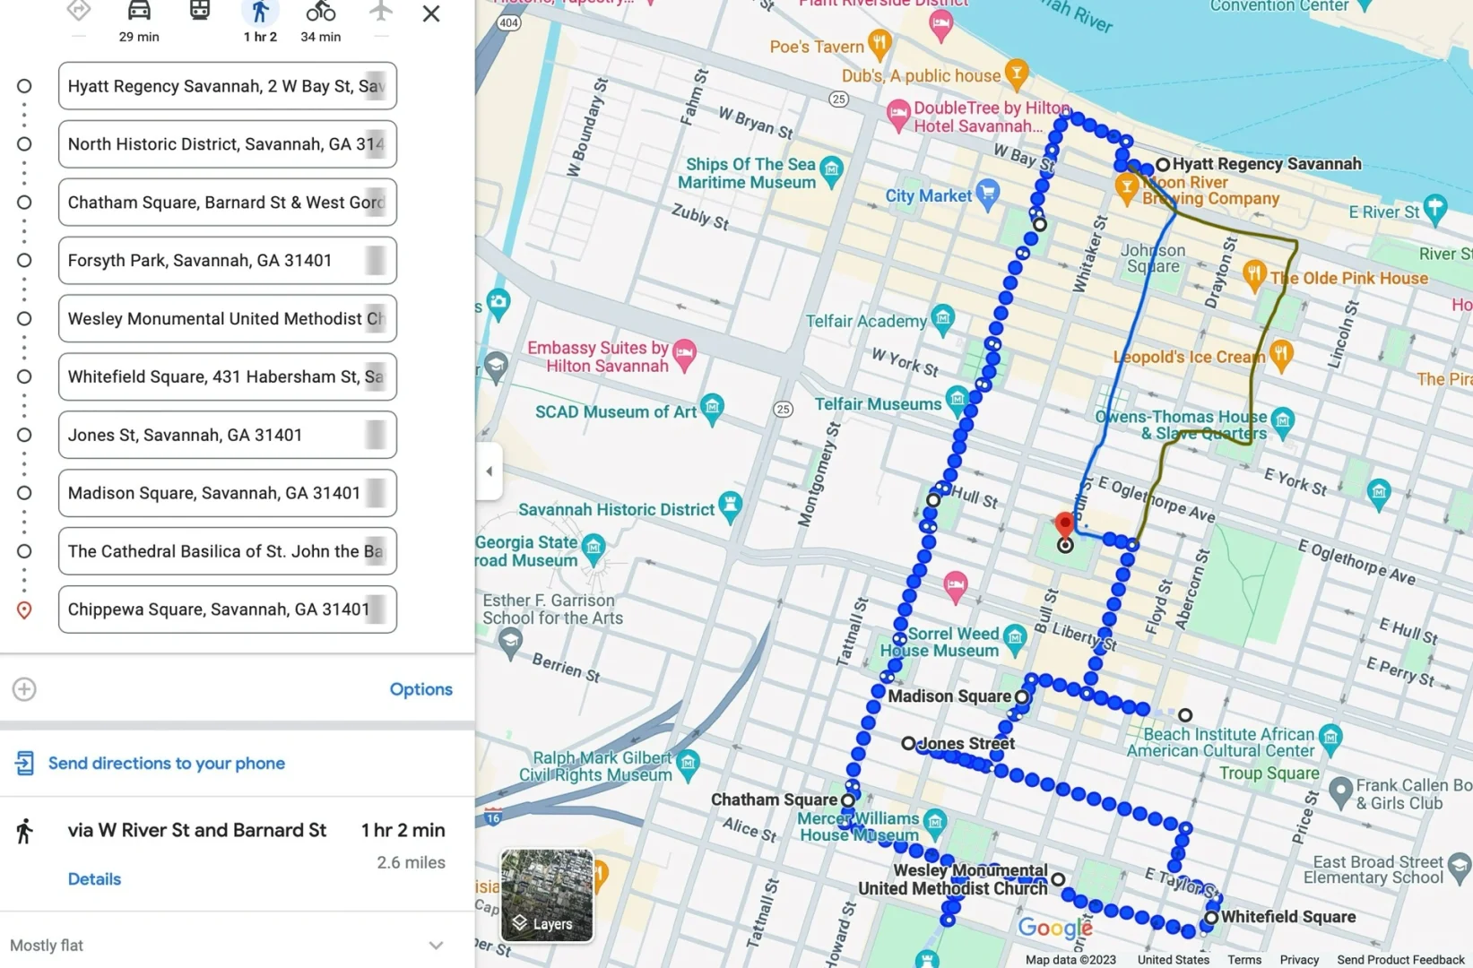The width and height of the screenshot is (1473, 968).
Task: Collapse the sidebar with the left-facing chevron
Action: click(489, 471)
